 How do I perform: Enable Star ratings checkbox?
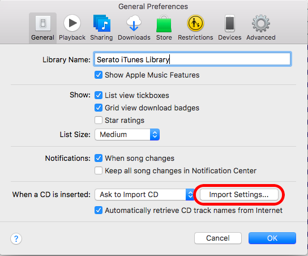coord(99,120)
